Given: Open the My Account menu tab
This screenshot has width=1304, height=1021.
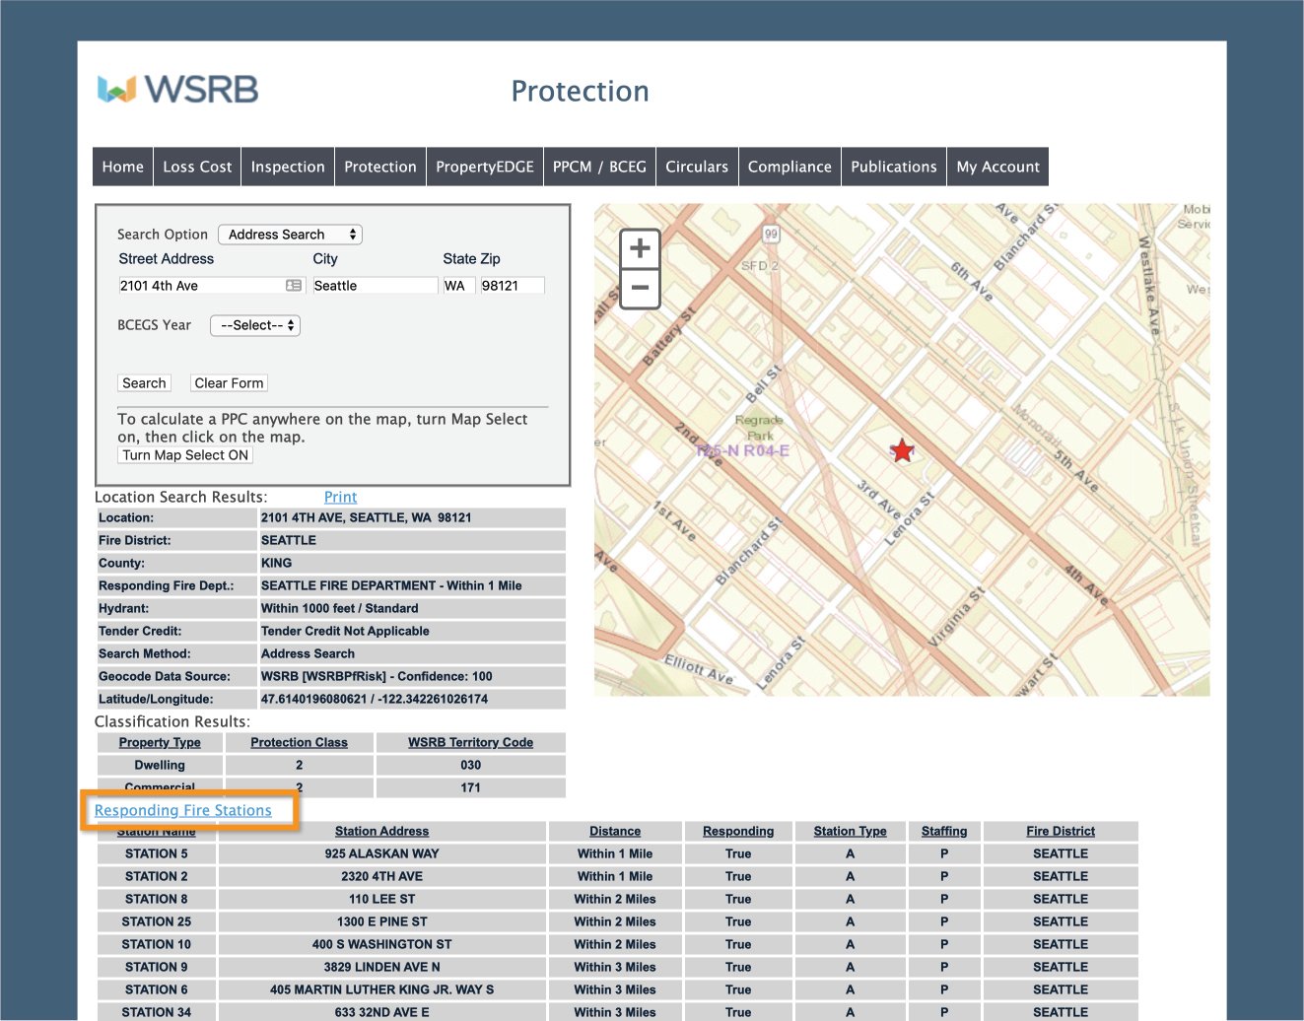Looking at the screenshot, I should click(997, 167).
